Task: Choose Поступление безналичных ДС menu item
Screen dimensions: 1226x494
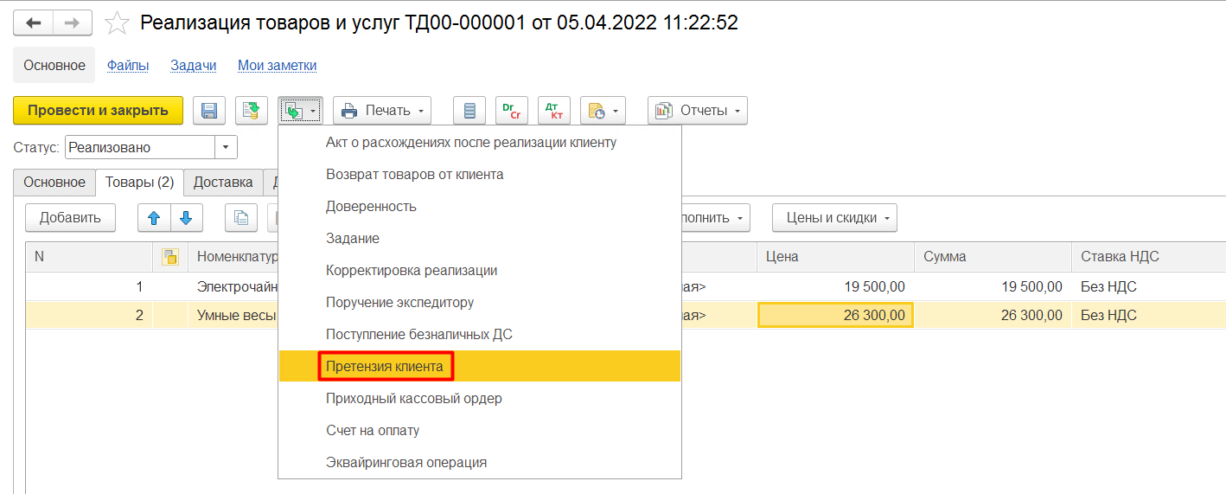Action: click(480, 334)
